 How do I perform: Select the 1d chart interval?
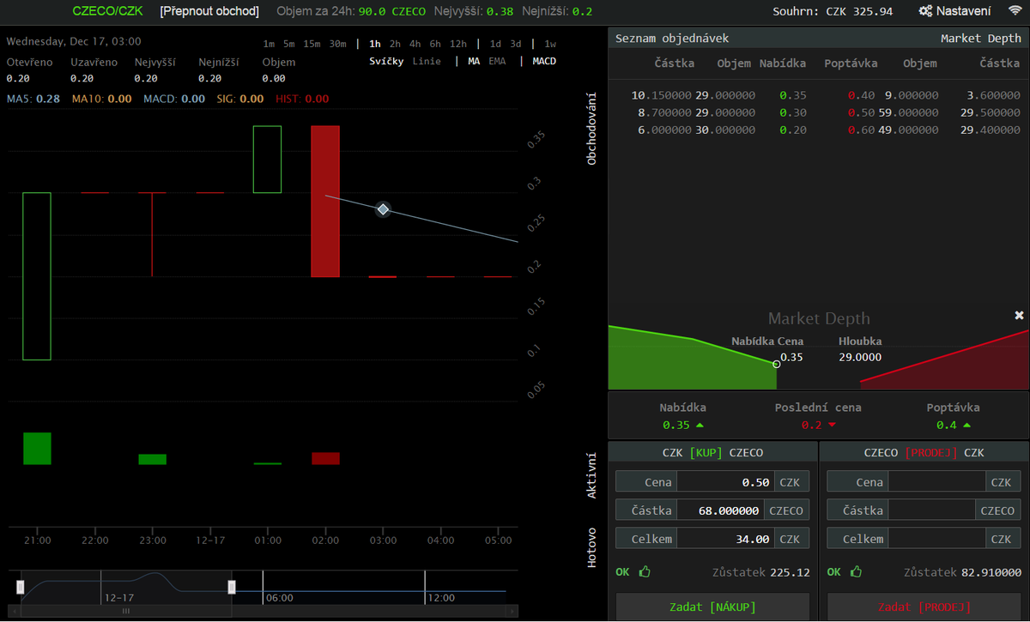click(495, 44)
